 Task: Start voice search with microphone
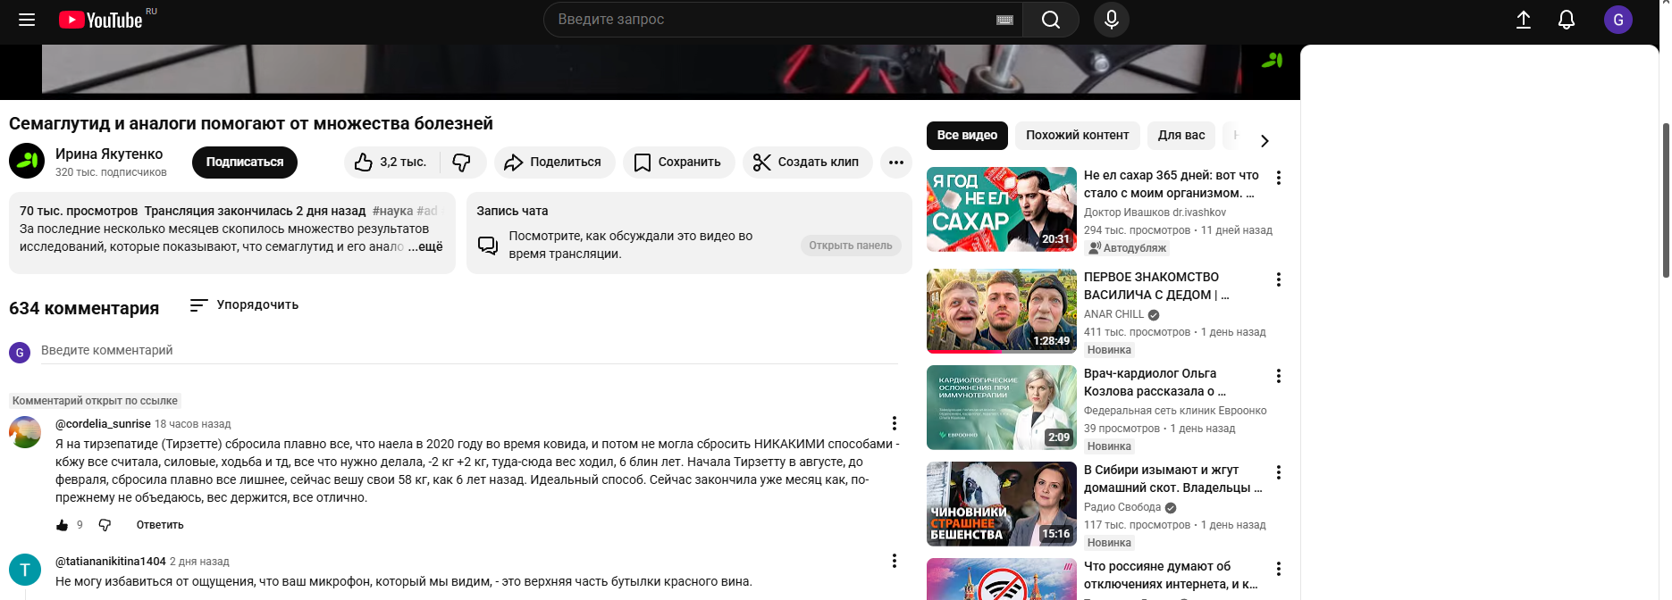pos(1112,20)
